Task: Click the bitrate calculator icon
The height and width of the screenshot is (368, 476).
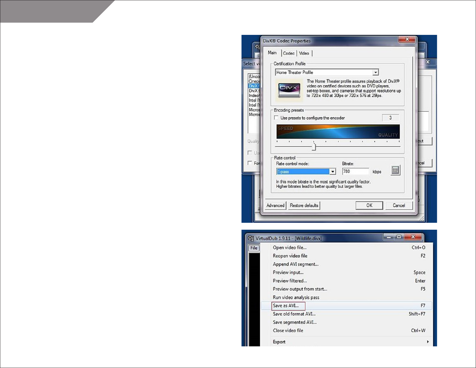Action: click(x=395, y=170)
